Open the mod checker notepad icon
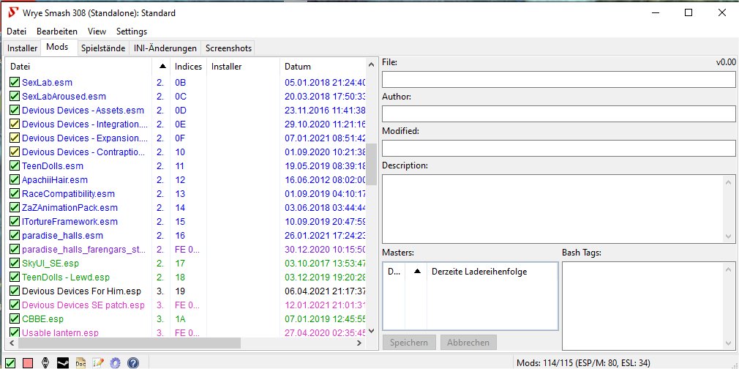The image size is (739, 369). tap(98, 363)
